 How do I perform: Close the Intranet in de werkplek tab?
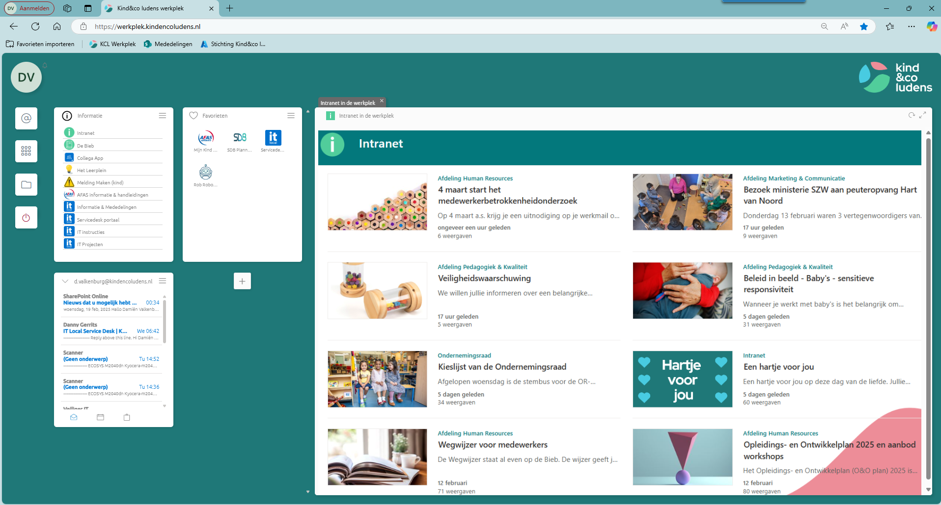coord(382,101)
